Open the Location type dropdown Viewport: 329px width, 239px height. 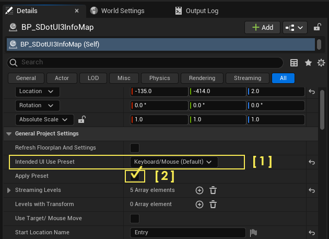coord(38,92)
